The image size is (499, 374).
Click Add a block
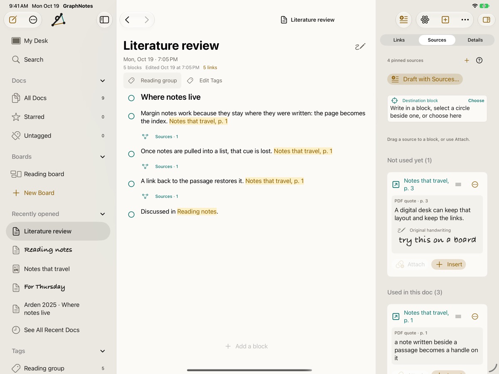[247, 346]
